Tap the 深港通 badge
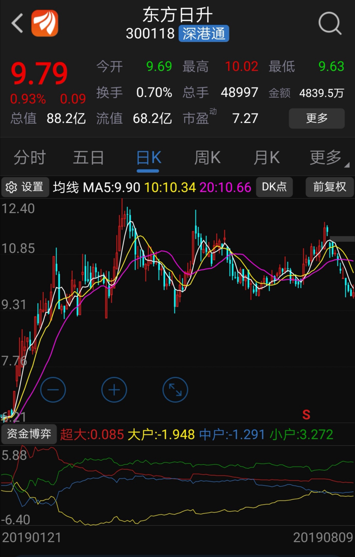The height and width of the screenshot is (557, 355). 204,34
